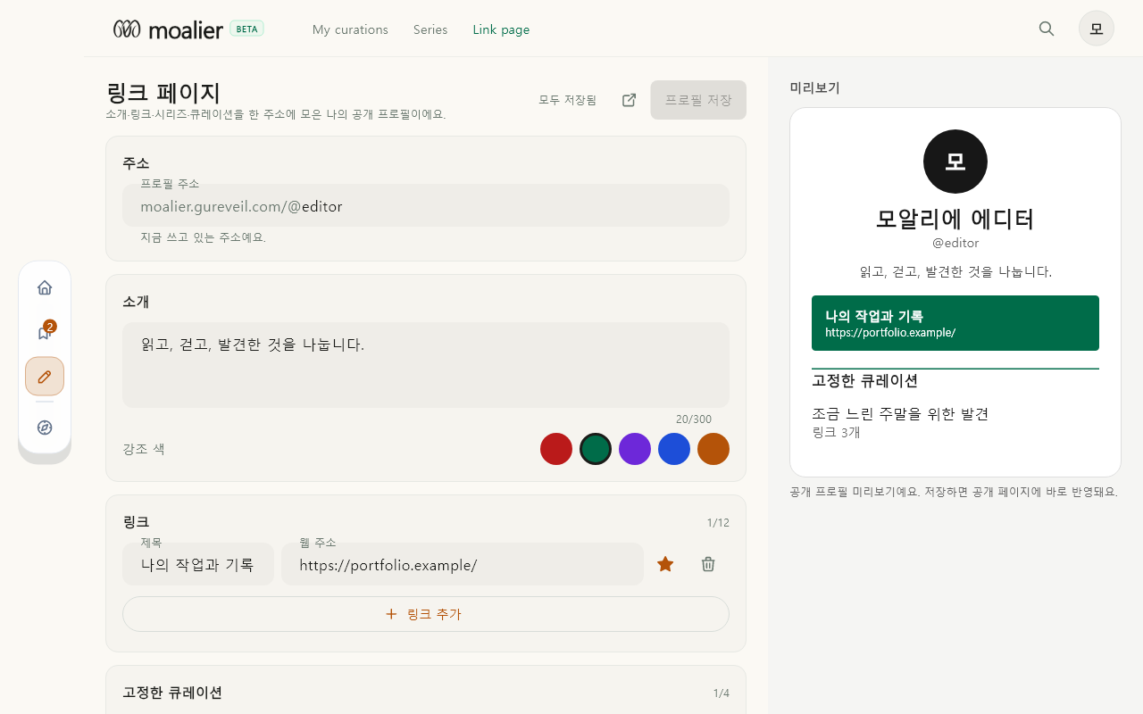This screenshot has height=714, width=1143.
Task: Click the 모두 저장됨 status text
Action: [567, 100]
